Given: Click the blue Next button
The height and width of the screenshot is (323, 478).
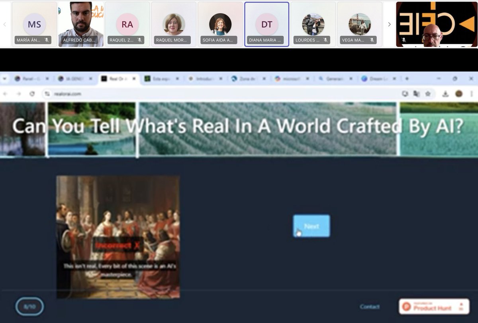Looking at the screenshot, I should point(311,226).
